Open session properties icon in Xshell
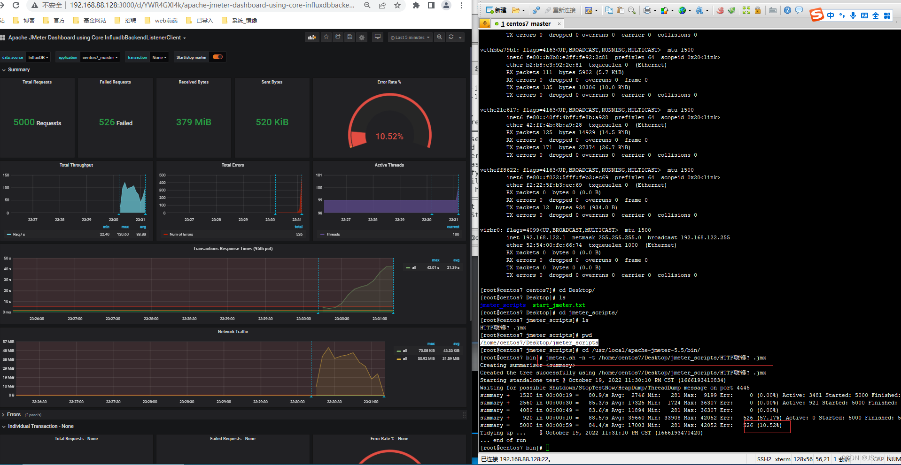 (588, 10)
